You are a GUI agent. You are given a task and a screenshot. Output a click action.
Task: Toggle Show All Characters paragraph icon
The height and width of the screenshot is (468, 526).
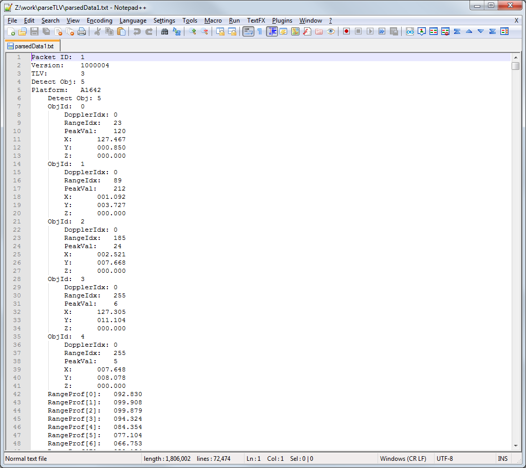pos(259,31)
